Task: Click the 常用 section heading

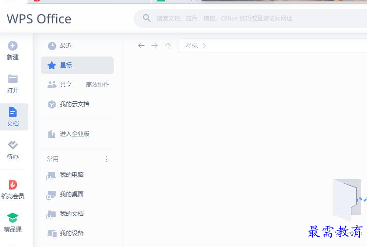Action: click(x=53, y=159)
